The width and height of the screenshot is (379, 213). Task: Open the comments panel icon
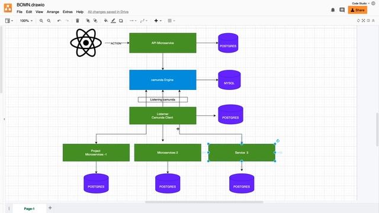tap(342, 10)
